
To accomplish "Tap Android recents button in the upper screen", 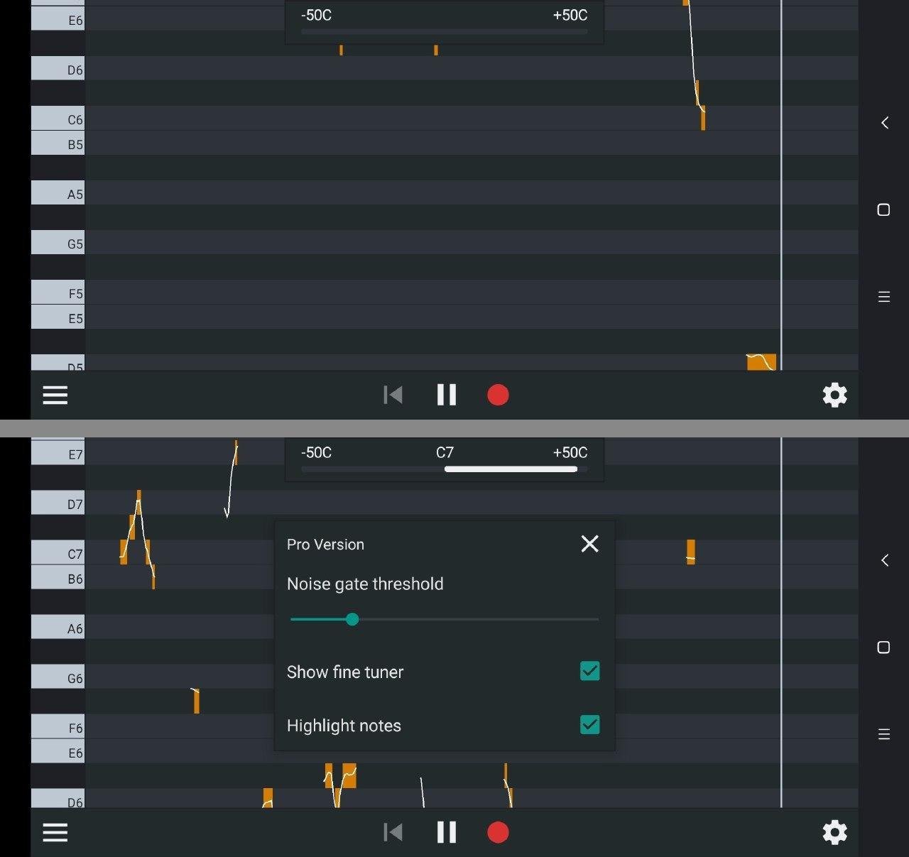I will click(883, 297).
